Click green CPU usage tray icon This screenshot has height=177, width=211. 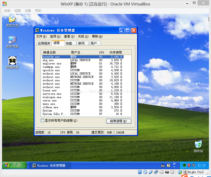point(185,165)
